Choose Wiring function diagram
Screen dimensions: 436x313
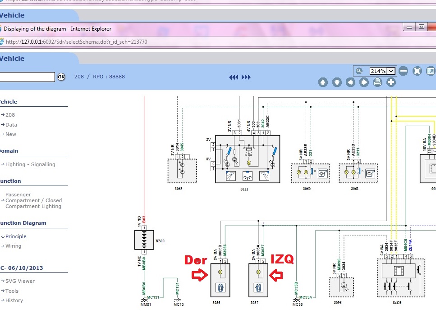pos(13,246)
